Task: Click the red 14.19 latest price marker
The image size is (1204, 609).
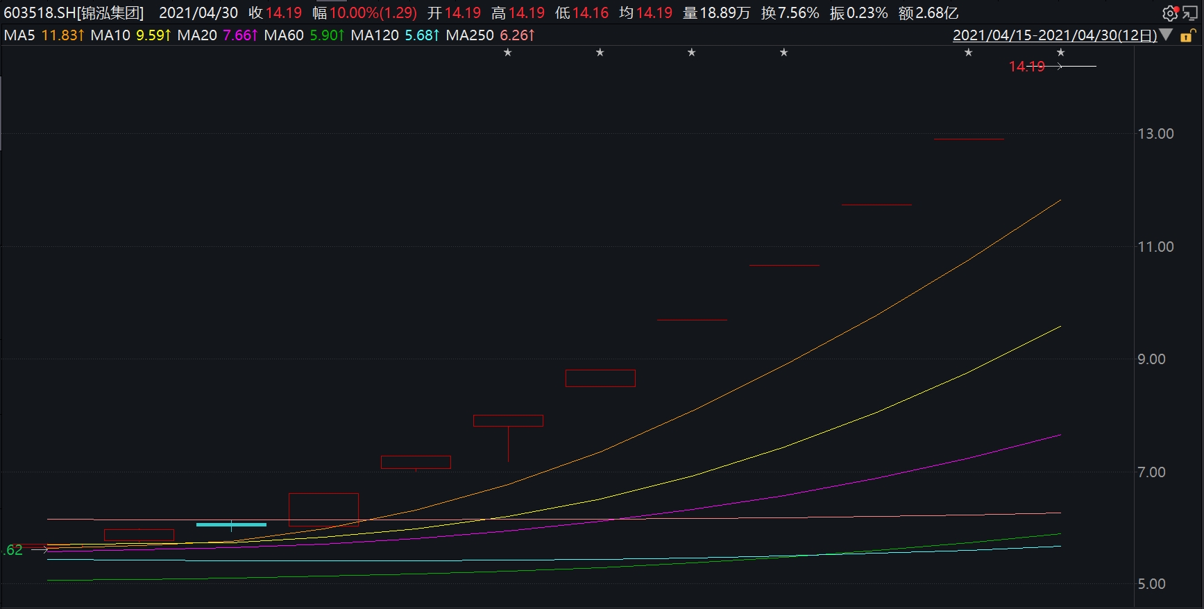Action: [1026, 67]
